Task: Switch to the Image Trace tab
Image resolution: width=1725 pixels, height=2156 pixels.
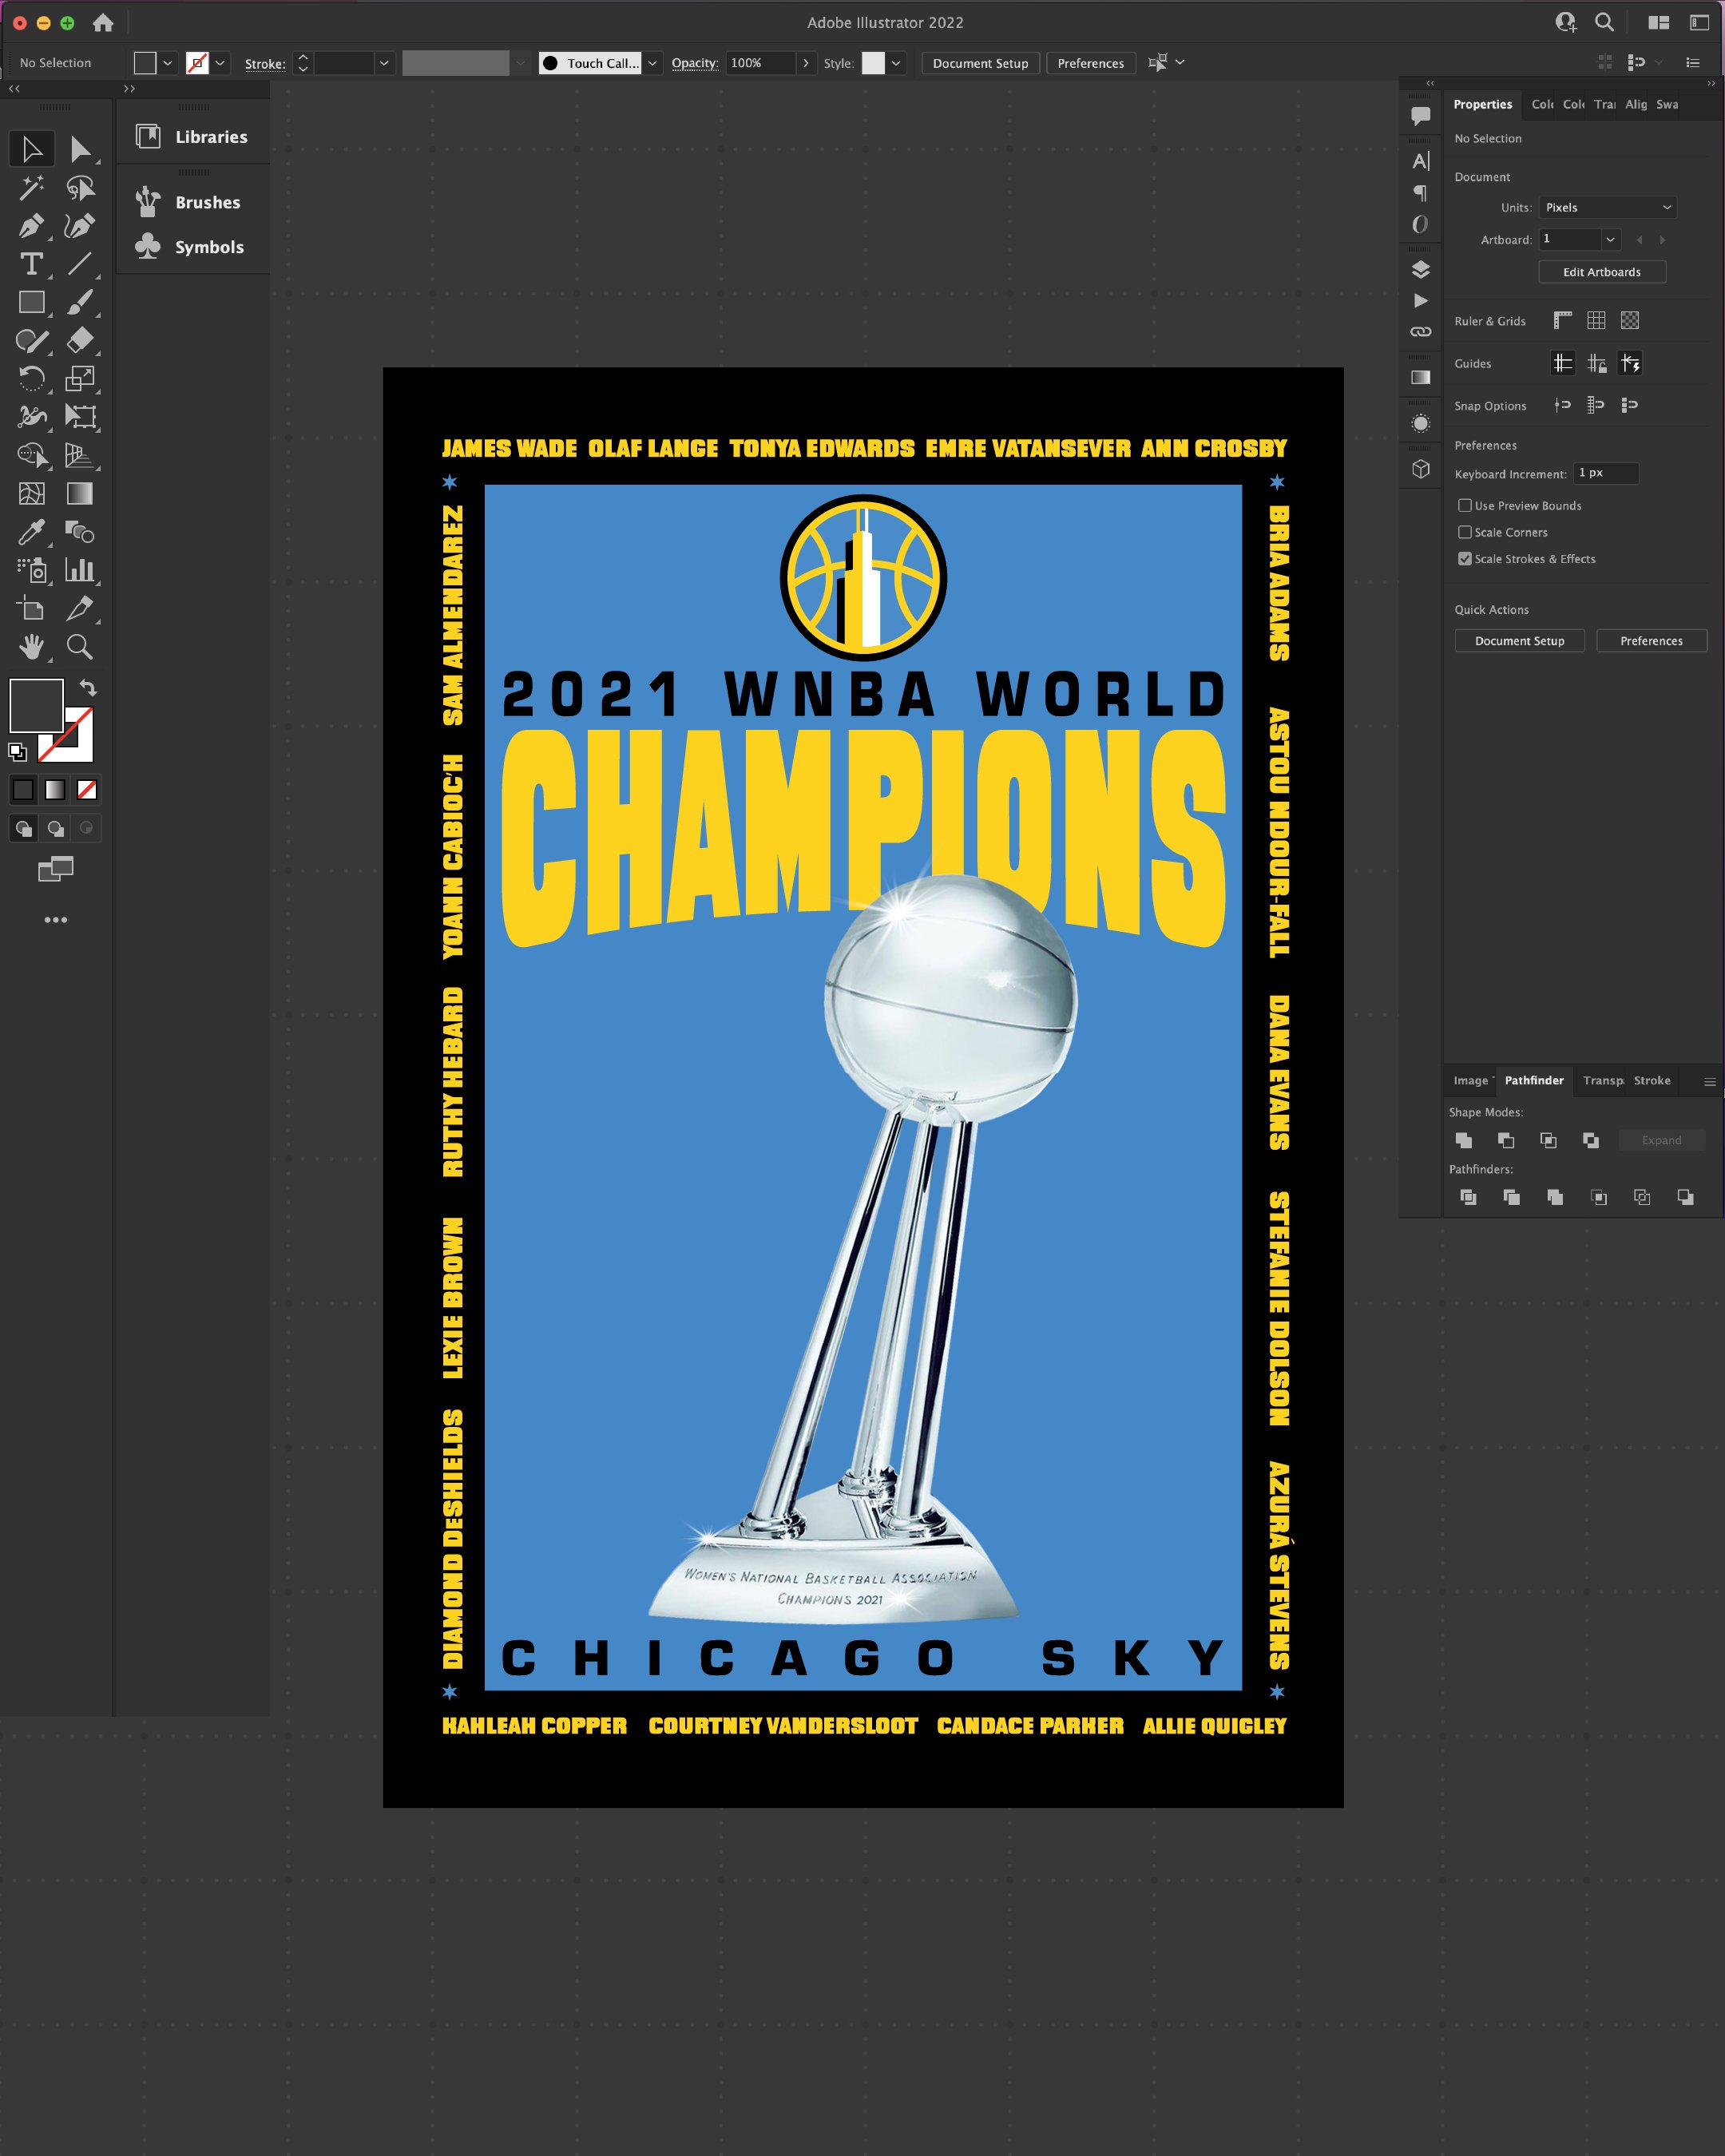Action: pyautogui.click(x=1471, y=1080)
